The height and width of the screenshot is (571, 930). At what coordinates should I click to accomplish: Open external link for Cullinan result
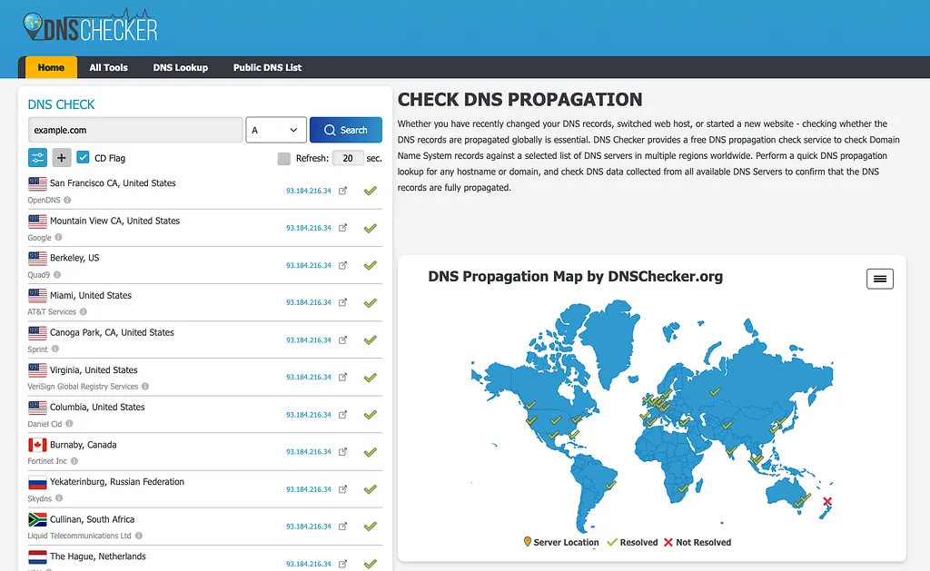coord(342,526)
